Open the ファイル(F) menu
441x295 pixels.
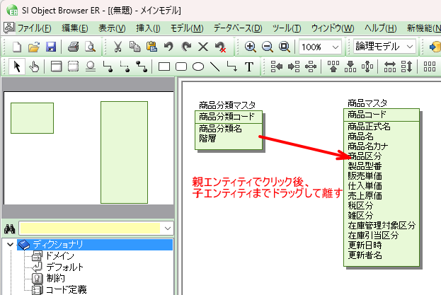coord(34,28)
